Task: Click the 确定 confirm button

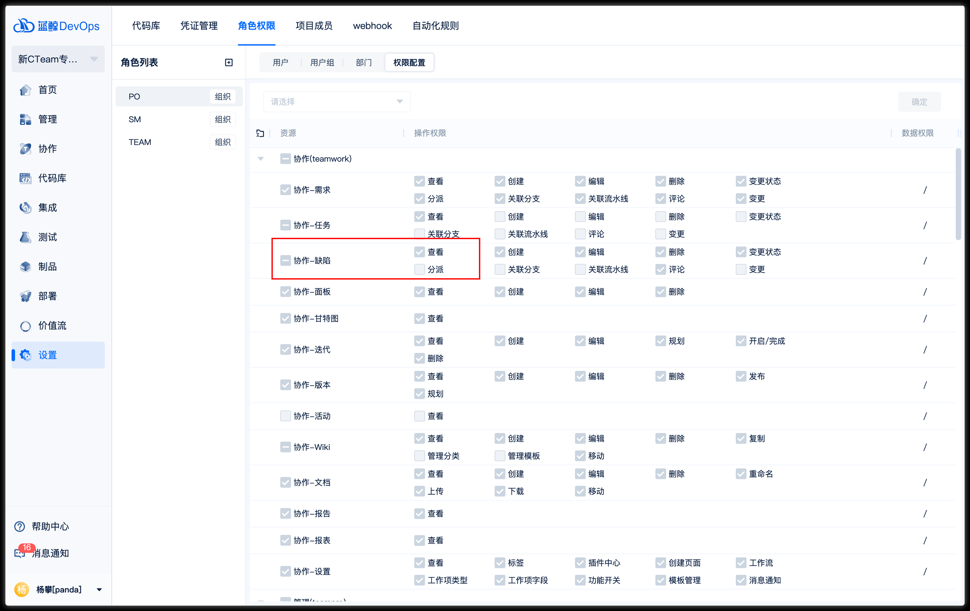Action: (919, 102)
